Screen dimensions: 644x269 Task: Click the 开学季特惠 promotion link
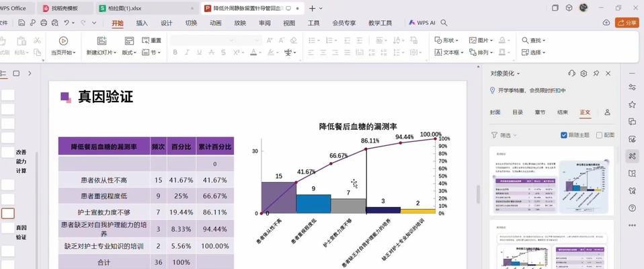point(532,90)
